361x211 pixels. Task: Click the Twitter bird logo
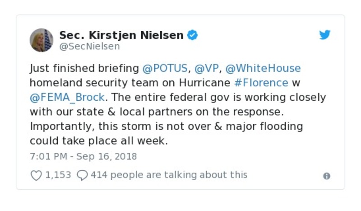(x=325, y=35)
